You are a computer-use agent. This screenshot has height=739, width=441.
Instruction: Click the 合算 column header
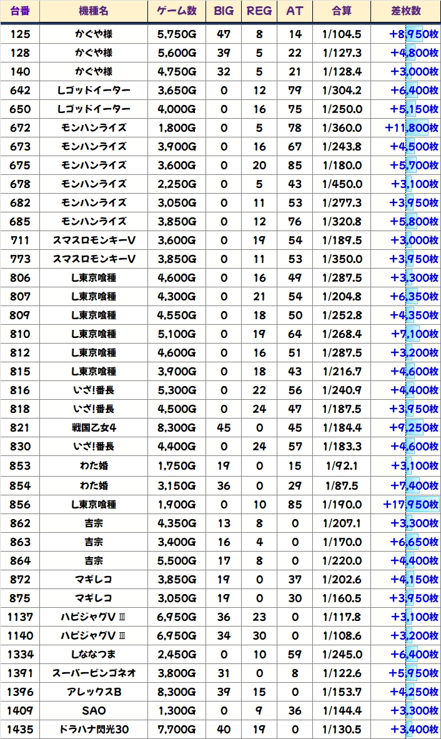click(342, 11)
